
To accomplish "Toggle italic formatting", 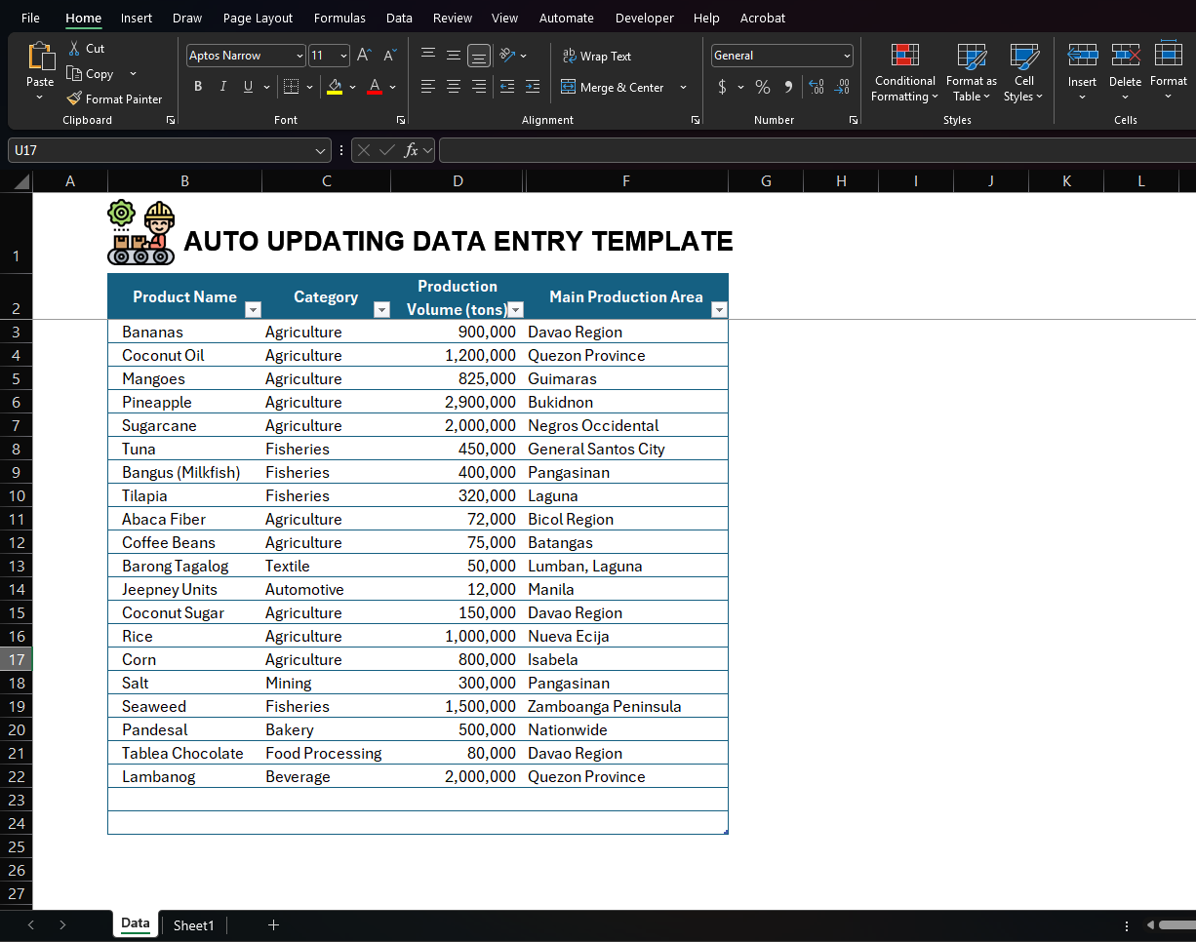I will pyautogui.click(x=222, y=87).
